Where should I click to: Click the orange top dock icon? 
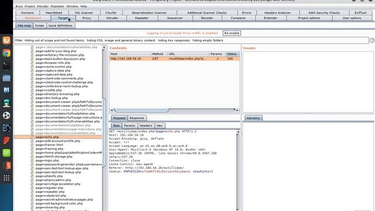[x=6, y=40]
